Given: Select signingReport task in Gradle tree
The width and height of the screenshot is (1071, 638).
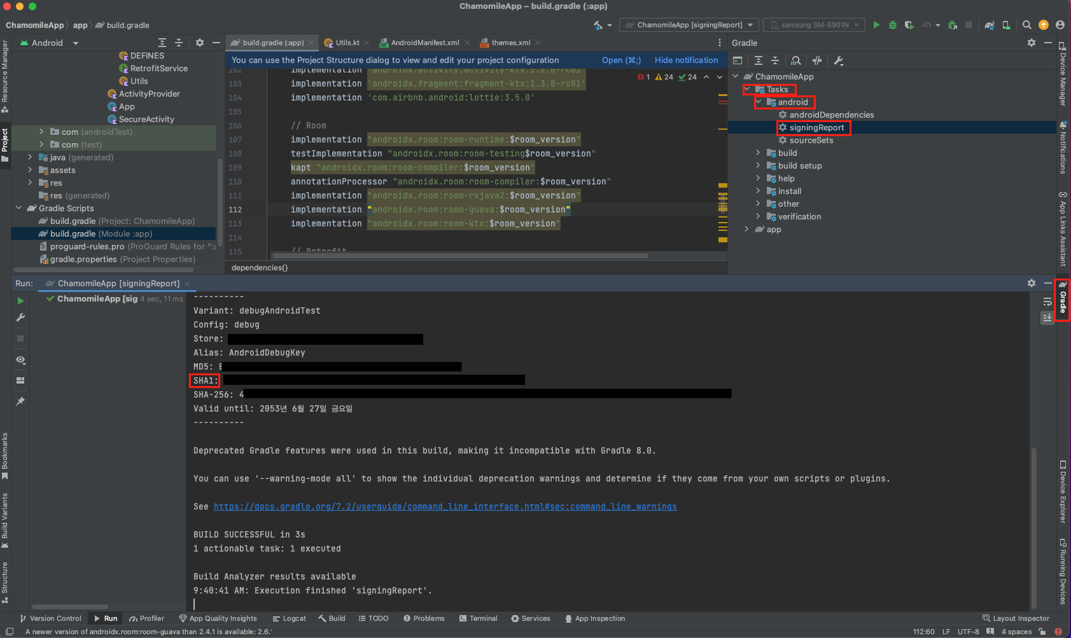Looking at the screenshot, I should tap(816, 127).
